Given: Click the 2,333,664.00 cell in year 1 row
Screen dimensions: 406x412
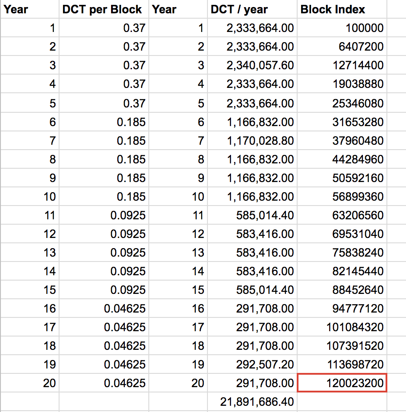Looking at the screenshot, I should [252, 28].
